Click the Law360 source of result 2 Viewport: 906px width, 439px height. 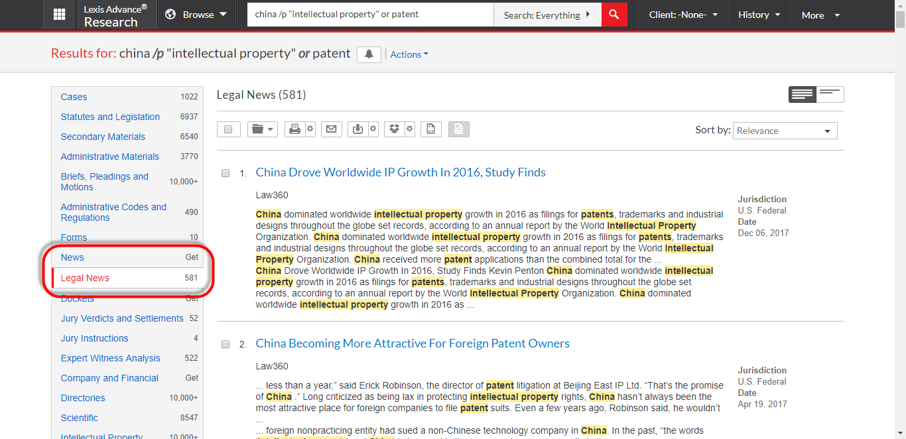coord(272,366)
